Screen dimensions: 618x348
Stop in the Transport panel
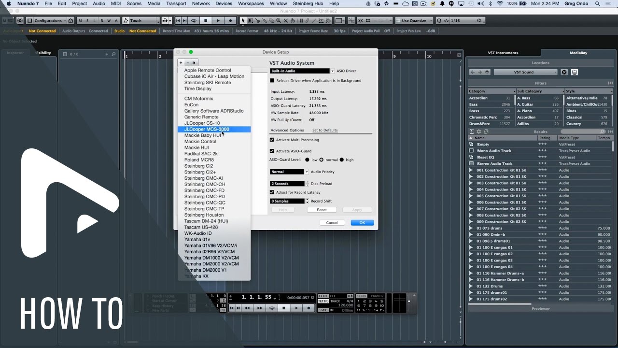(x=284, y=308)
